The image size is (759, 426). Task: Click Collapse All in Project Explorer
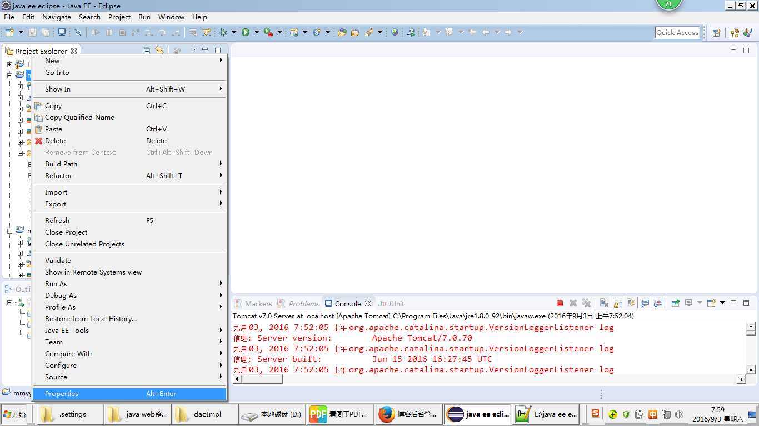(147, 50)
